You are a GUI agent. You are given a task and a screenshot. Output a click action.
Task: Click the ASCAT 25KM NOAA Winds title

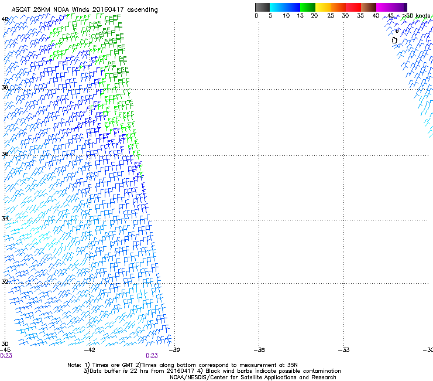84,10
